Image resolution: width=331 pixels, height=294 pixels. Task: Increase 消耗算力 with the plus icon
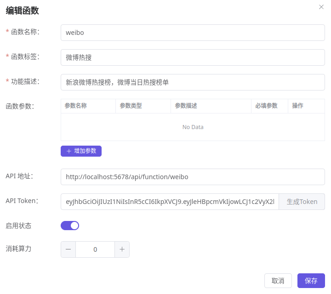pyautogui.click(x=122, y=249)
